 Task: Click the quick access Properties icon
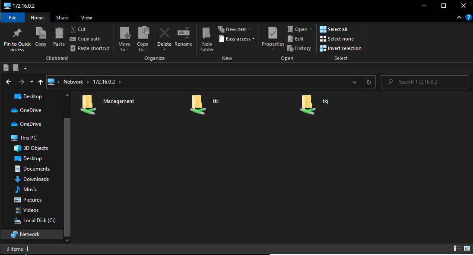(6, 68)
